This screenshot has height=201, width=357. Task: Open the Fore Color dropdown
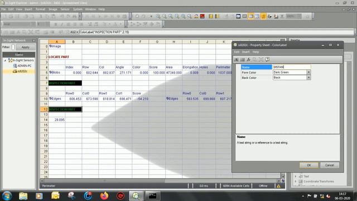(x=308, y=72)
